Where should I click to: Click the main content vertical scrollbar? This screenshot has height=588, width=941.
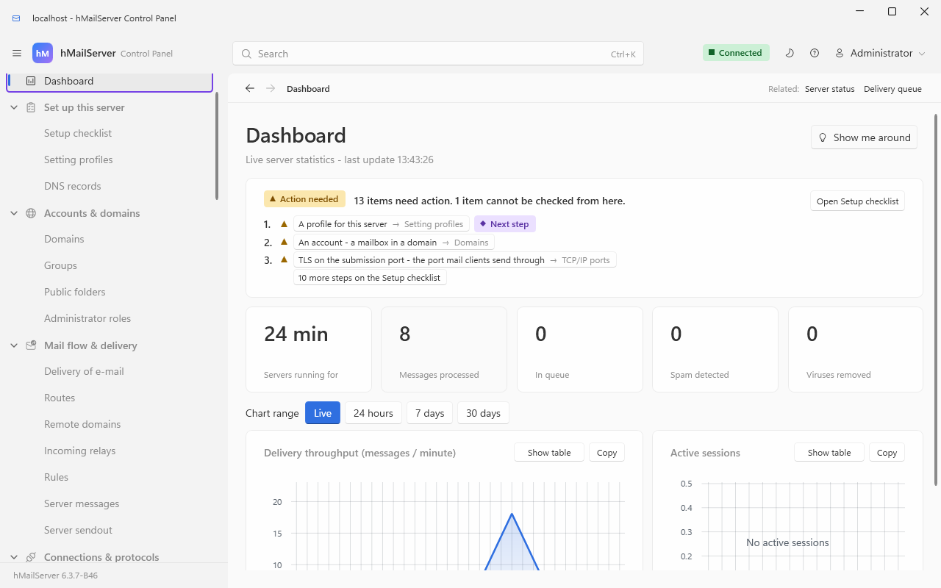(936, 299)
